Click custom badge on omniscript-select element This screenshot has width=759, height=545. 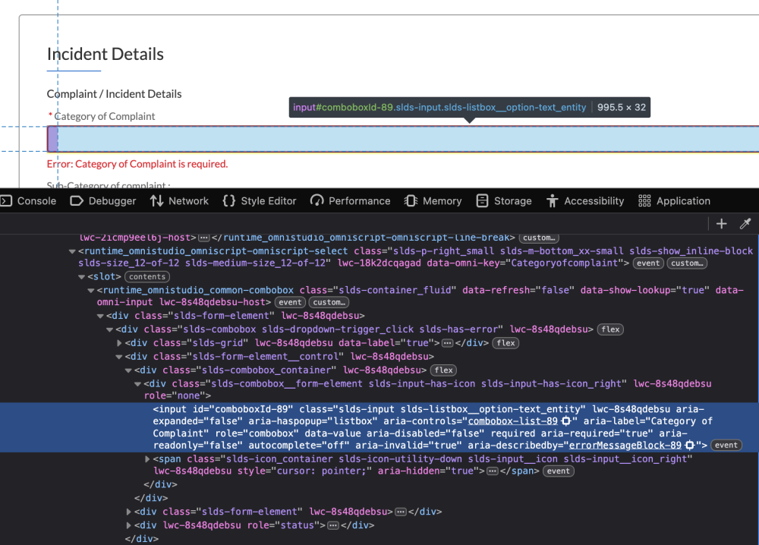pyautogui.click(x=687, y=263)
